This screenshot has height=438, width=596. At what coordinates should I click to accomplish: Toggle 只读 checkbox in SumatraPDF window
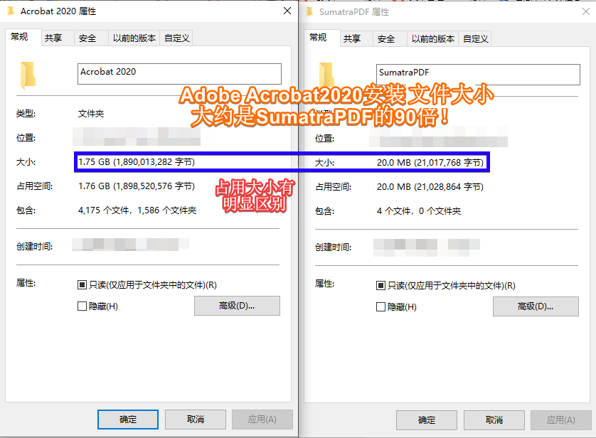(381, 286)
